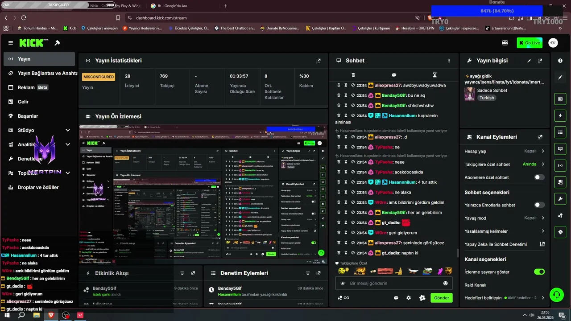
Task: Open Windows taskbar search
Action: pyautogui.click(x=21, y=315)
